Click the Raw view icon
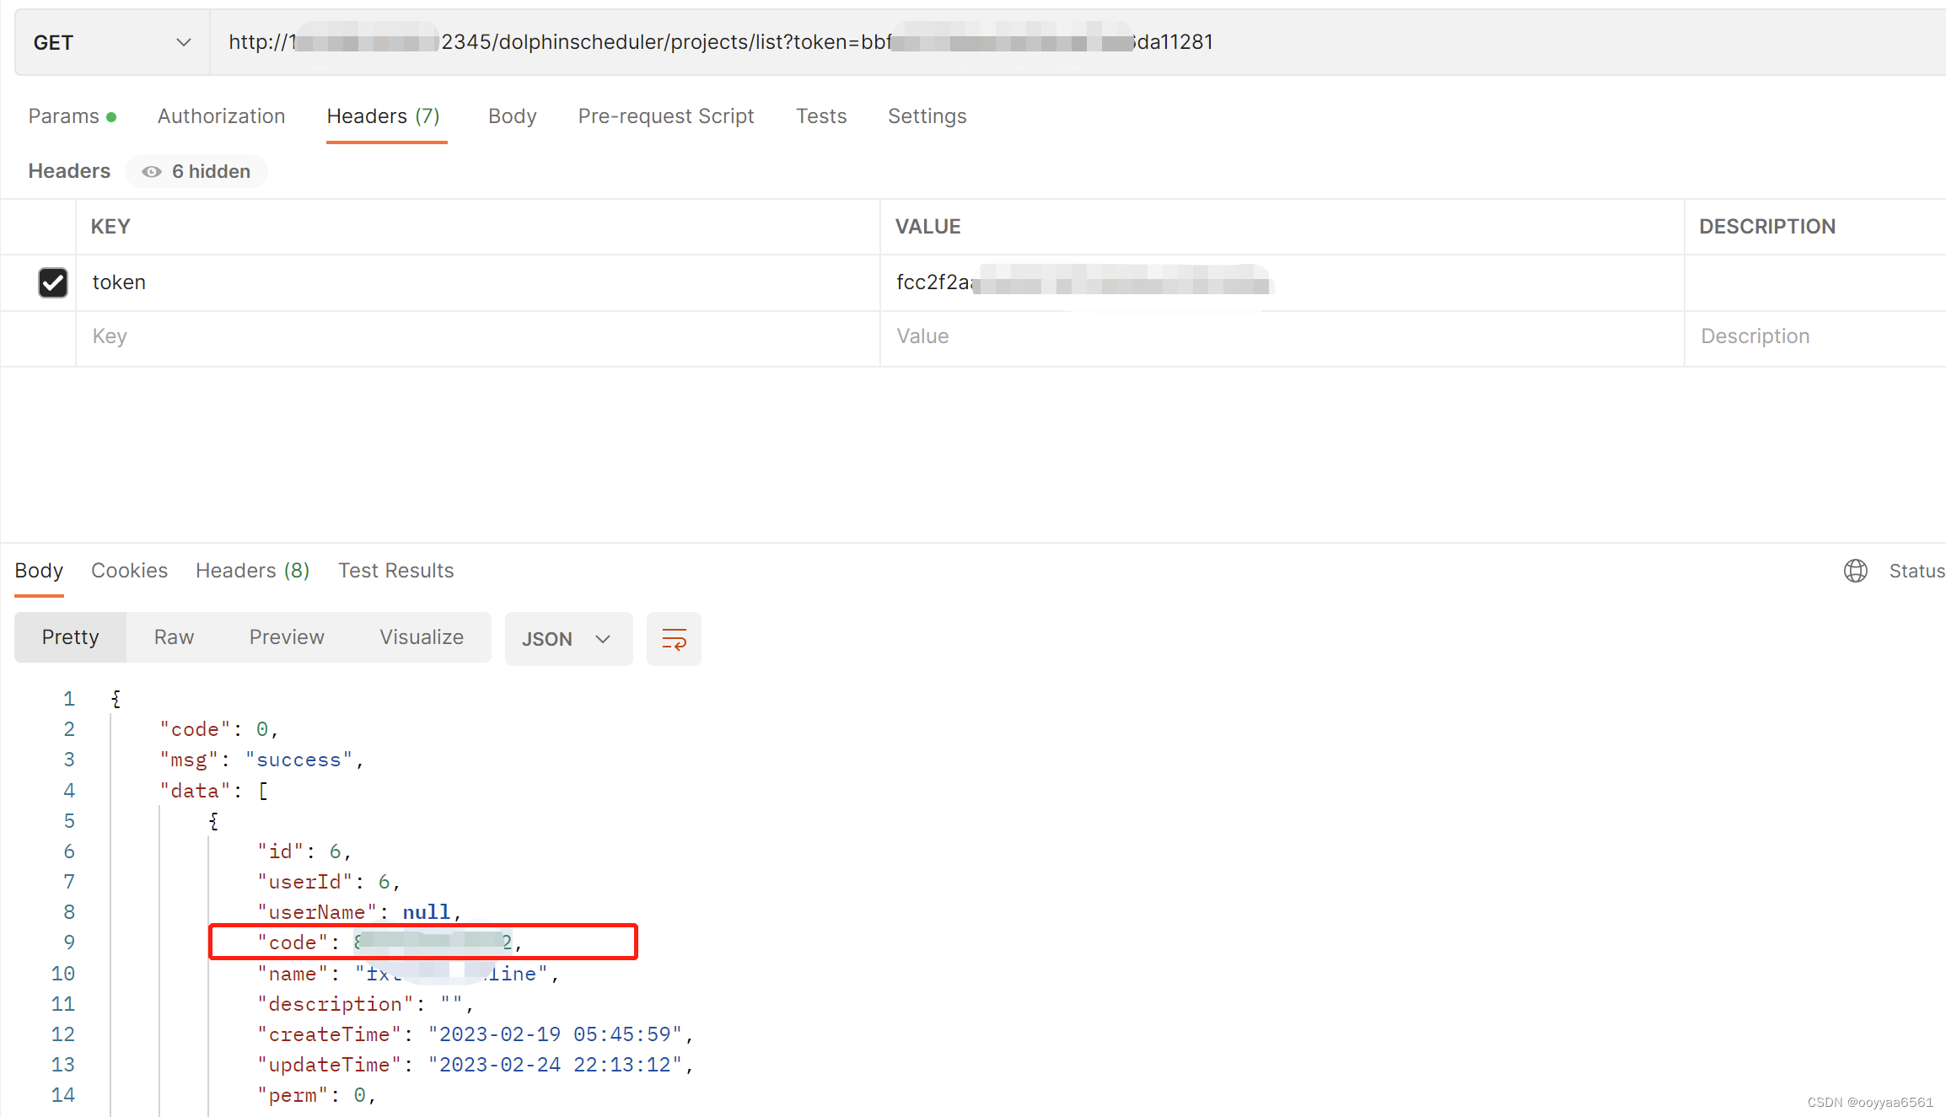Screen dimensions: 1946x1117 [x=174, y=636]
